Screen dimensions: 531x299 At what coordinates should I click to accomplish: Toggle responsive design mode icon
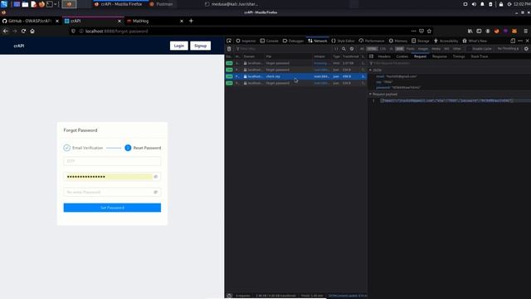pyautogui.click(x=513, y=41)
